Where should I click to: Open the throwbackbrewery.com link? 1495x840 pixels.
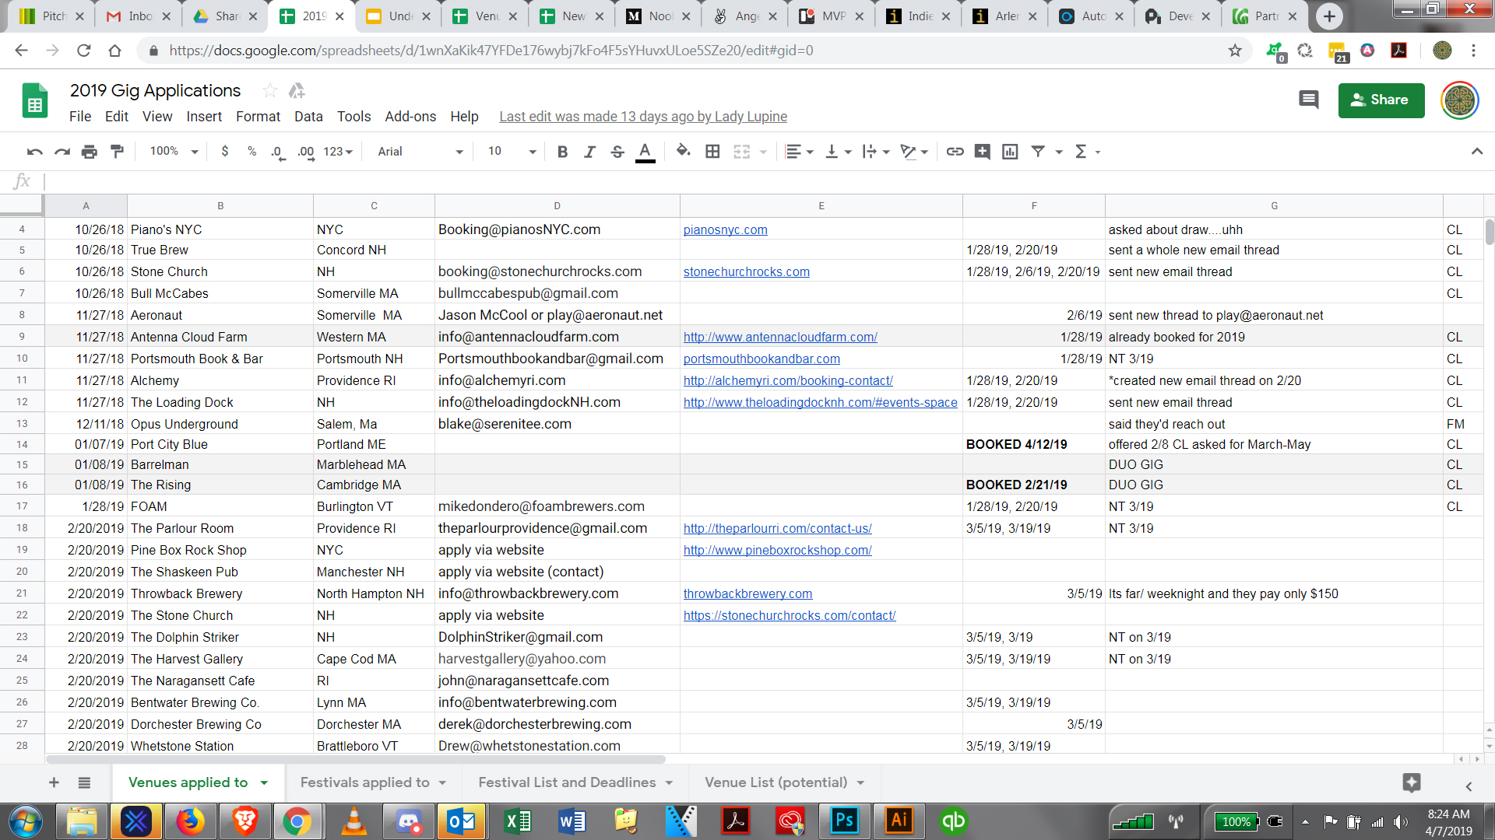click(747, 594)
